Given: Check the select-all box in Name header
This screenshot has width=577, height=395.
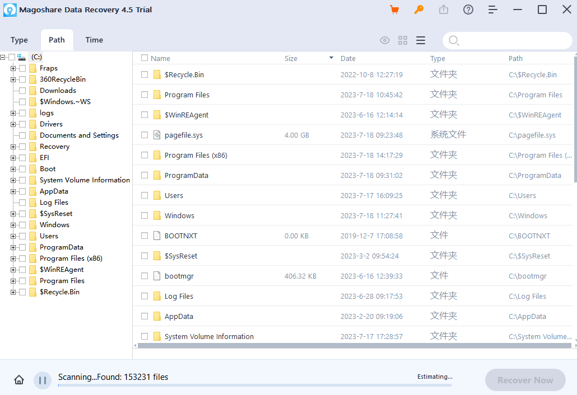Looking at the screenshot, I should 144,58.
